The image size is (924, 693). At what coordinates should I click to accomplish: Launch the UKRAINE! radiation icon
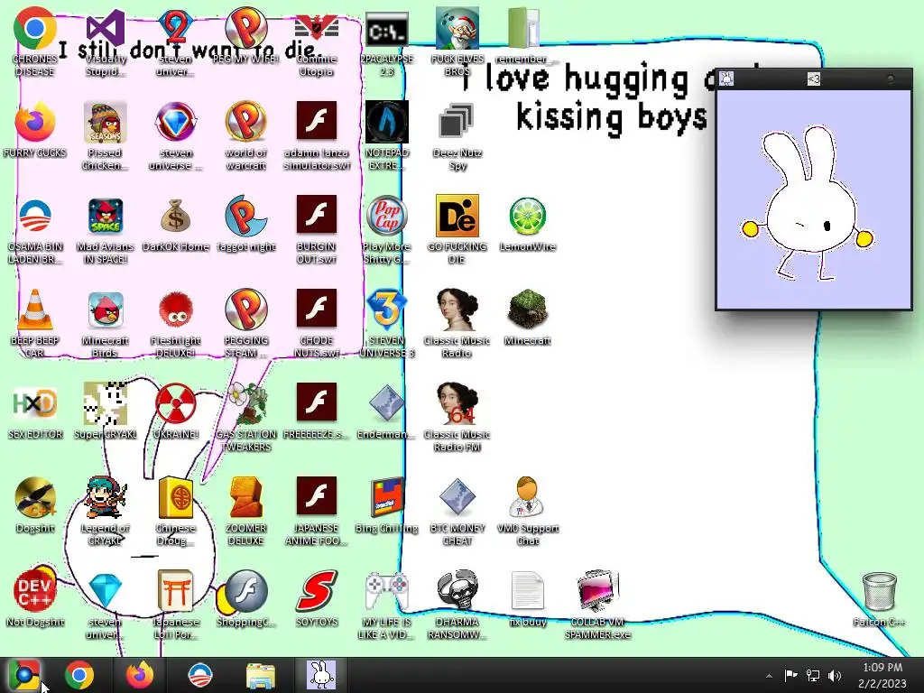(x=176, y=403)
